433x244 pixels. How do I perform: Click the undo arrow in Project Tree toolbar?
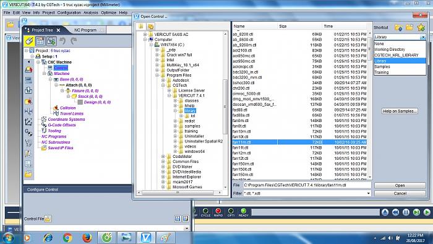pyautogui.click(x=62, y=41)
